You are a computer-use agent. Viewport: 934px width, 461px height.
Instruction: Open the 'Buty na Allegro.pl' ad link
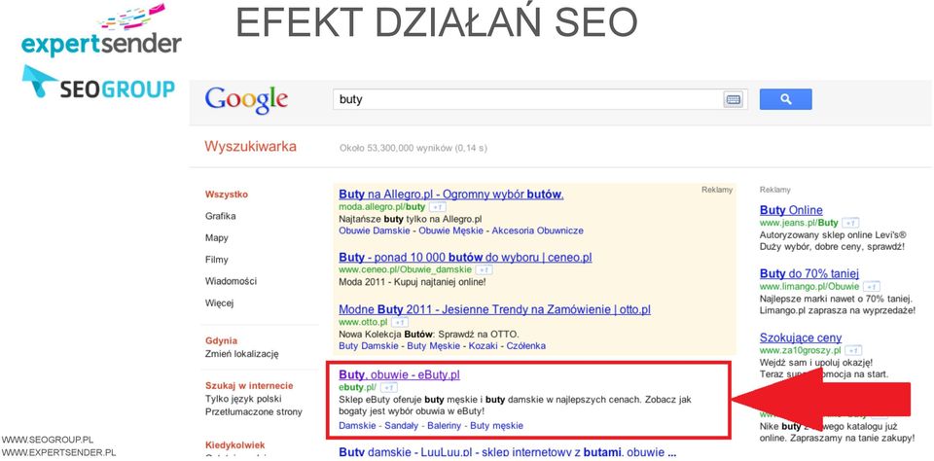click(x=450, y=195)
